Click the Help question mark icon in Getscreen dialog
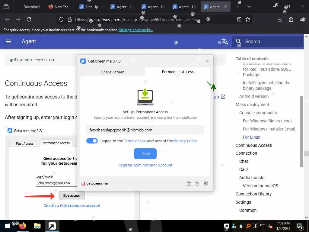The width and height of the screenshot is (309, 232). [189, 184]
